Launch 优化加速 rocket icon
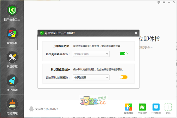177x118 pixels. (x=12, y=81)
